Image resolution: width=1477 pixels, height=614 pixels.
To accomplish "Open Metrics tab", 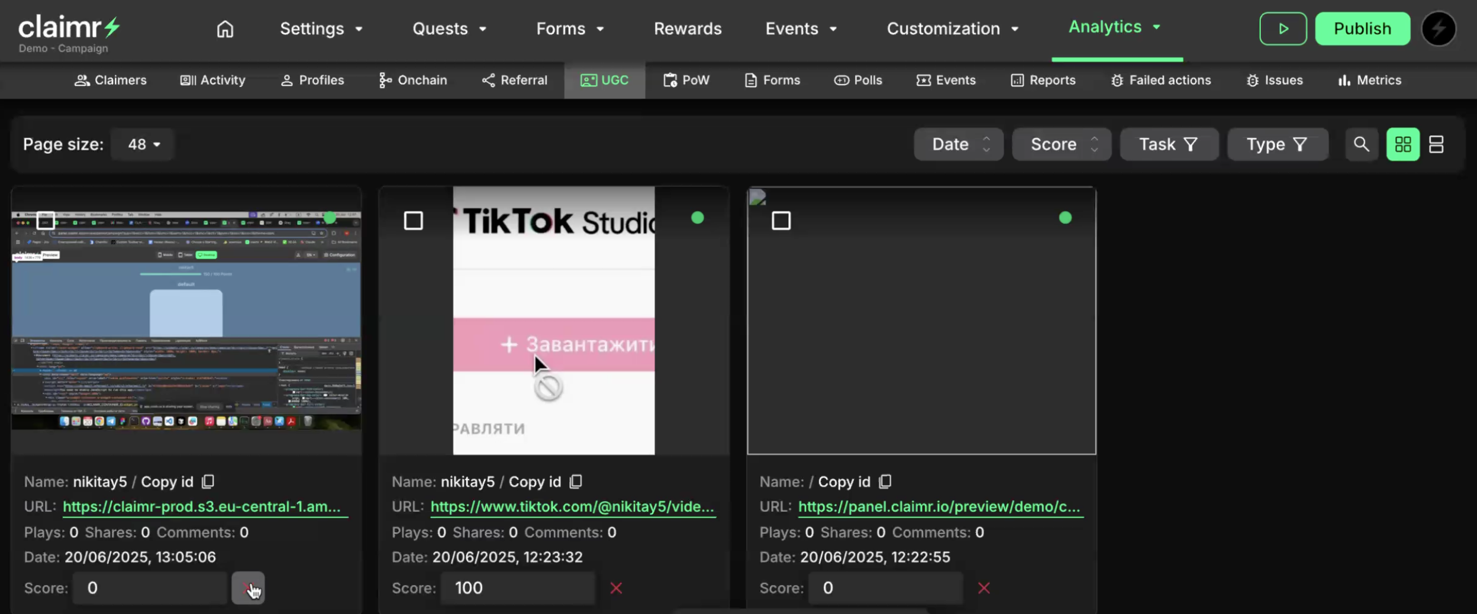I will point(1369,80).
